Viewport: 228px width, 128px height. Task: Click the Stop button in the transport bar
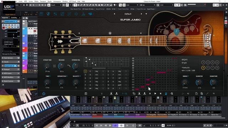point(121,126)
